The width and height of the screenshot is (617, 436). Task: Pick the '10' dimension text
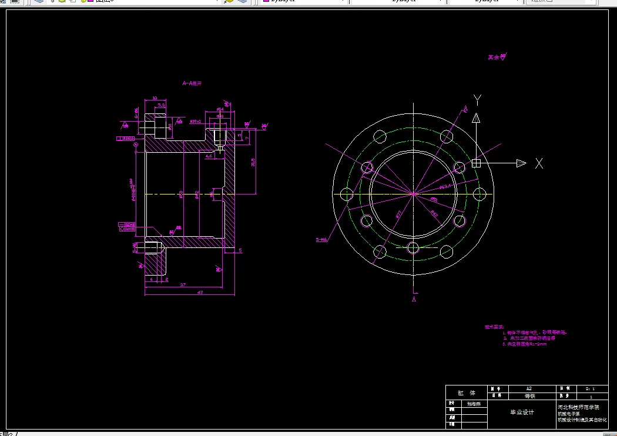[x=155, y=98]
